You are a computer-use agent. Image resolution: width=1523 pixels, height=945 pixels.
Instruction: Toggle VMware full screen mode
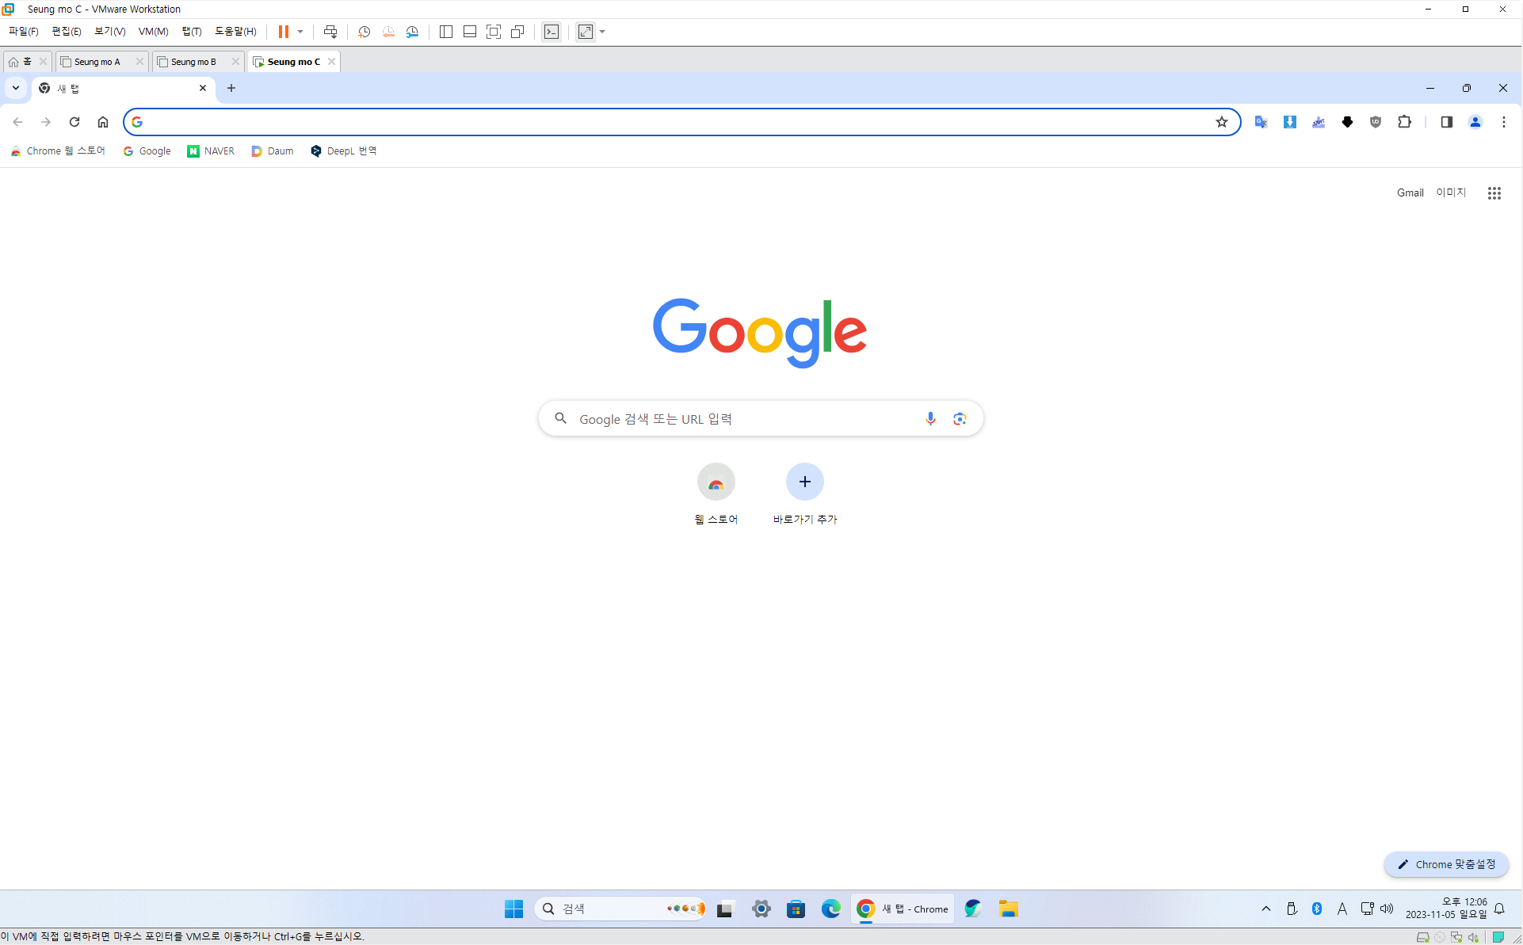[x=494, y=32]
